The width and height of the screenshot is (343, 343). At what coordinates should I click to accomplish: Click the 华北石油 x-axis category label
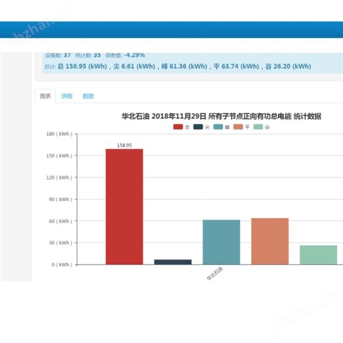pyautogui.click(x=215, y=273)
